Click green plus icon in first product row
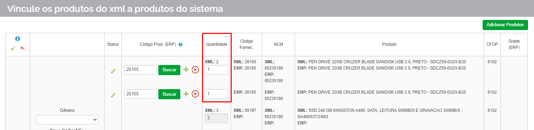This screenshot has height=130, width=534. (x=186, y=70)
